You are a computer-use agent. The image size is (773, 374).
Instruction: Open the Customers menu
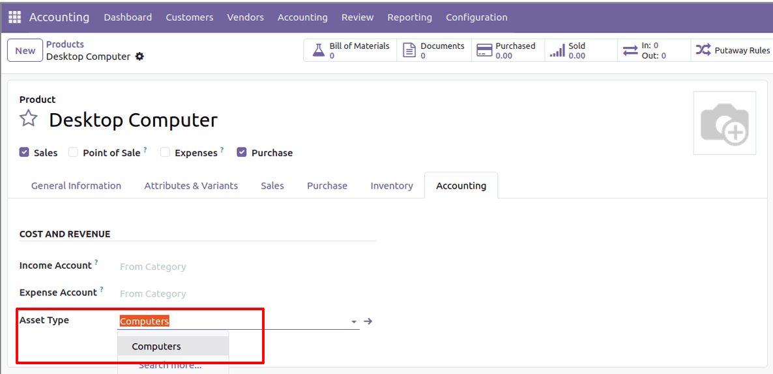click(x=189, y=17)
